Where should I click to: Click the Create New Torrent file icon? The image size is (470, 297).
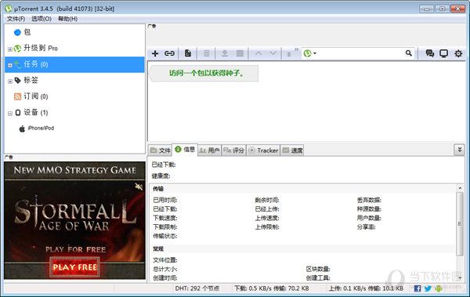tap(188, 53)
